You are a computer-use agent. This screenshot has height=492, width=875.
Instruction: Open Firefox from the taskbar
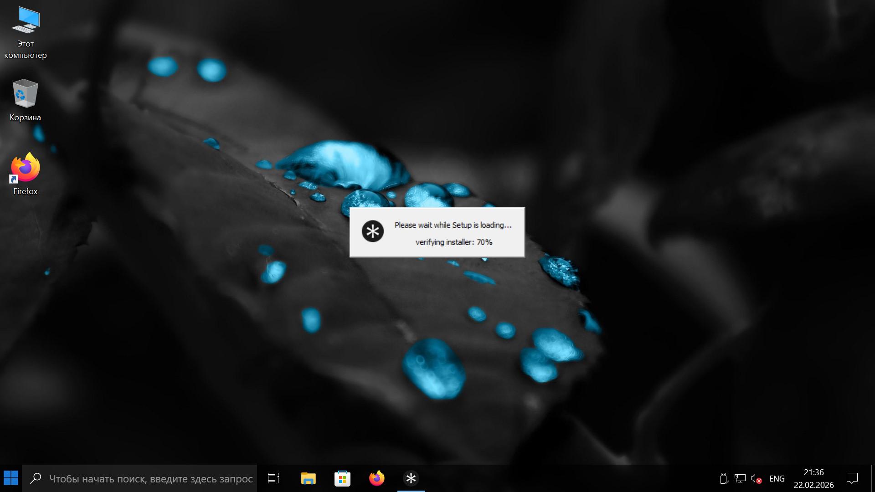[376, 478]
